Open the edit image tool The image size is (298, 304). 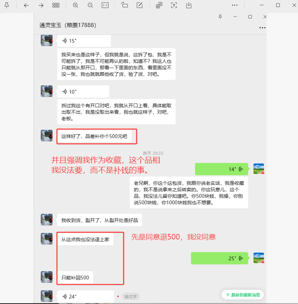[x=140, y=5]
